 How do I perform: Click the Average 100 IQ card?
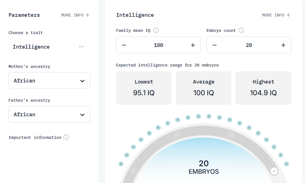(203, 88)
